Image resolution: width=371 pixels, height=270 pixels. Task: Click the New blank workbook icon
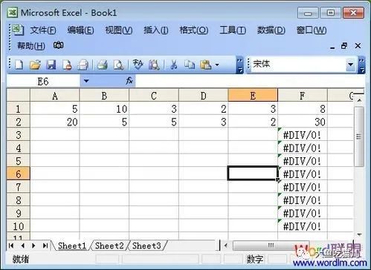(x=19, y=65)
